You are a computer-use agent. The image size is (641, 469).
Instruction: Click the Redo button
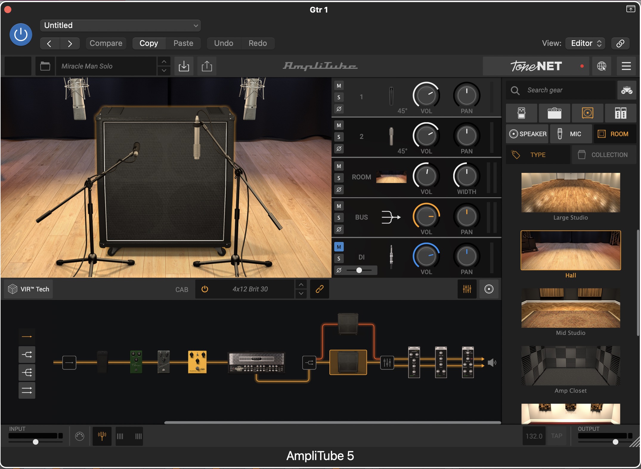(258, 44)
